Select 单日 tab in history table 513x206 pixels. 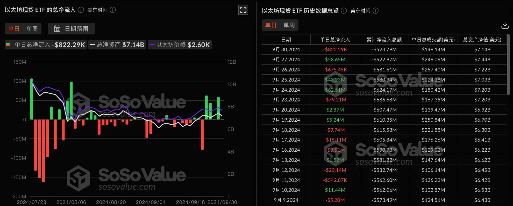pyautogui.click(x=271, y=25)
